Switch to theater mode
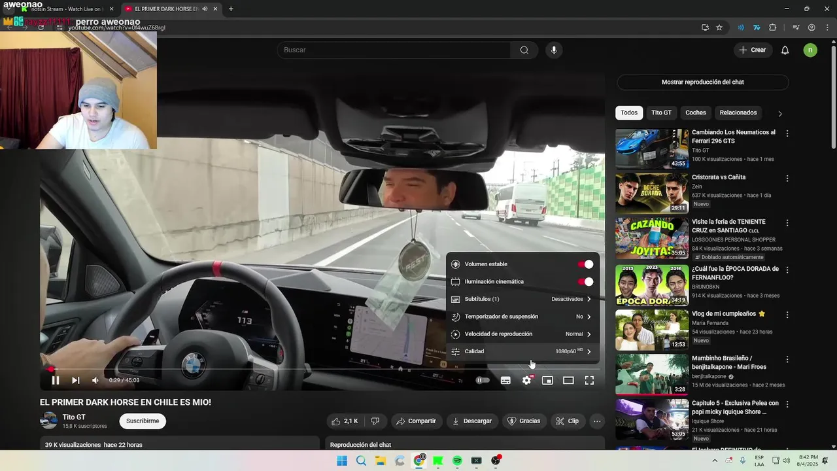This screenshot has width=837, height=471. 568,380
